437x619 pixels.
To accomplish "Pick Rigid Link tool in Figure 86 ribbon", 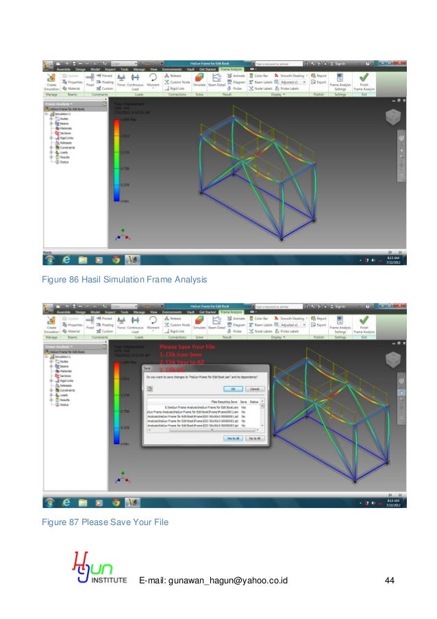I will point(175,88).
